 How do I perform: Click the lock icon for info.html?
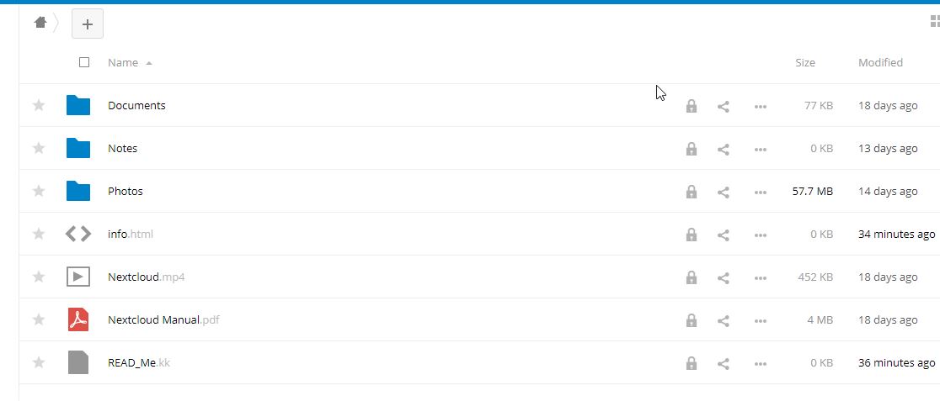pyautogui.click(x=692, y=235)
